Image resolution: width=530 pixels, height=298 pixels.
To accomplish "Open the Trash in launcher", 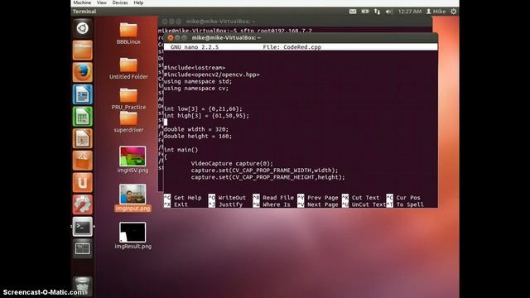I will click(83, 286).
